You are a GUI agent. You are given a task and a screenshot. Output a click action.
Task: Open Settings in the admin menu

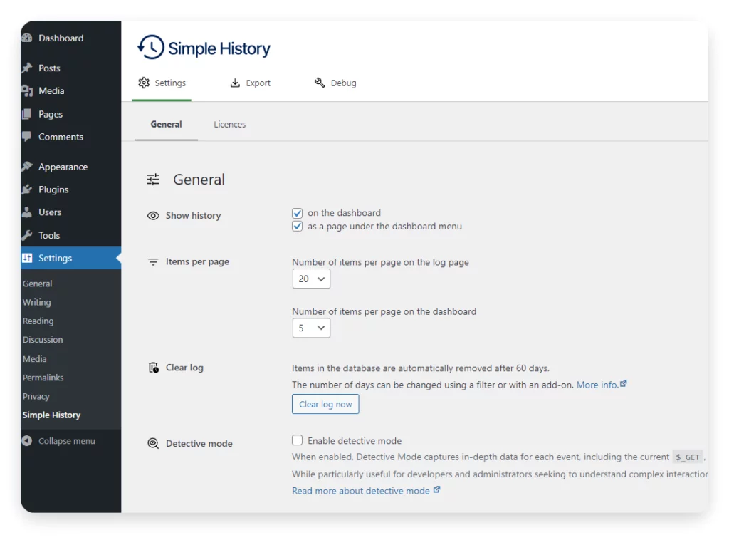click(x=70, y=258)
